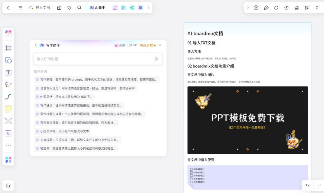The height and width of the screenshot is (193, 324).
Task: Select the Frame tool in left sidebar
Action: [x=8, y=48]
